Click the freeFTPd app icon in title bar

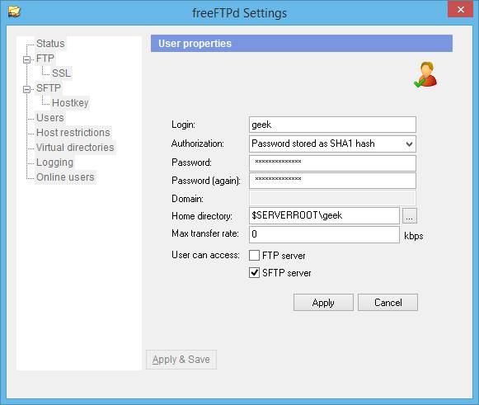[x=14, y=12]
